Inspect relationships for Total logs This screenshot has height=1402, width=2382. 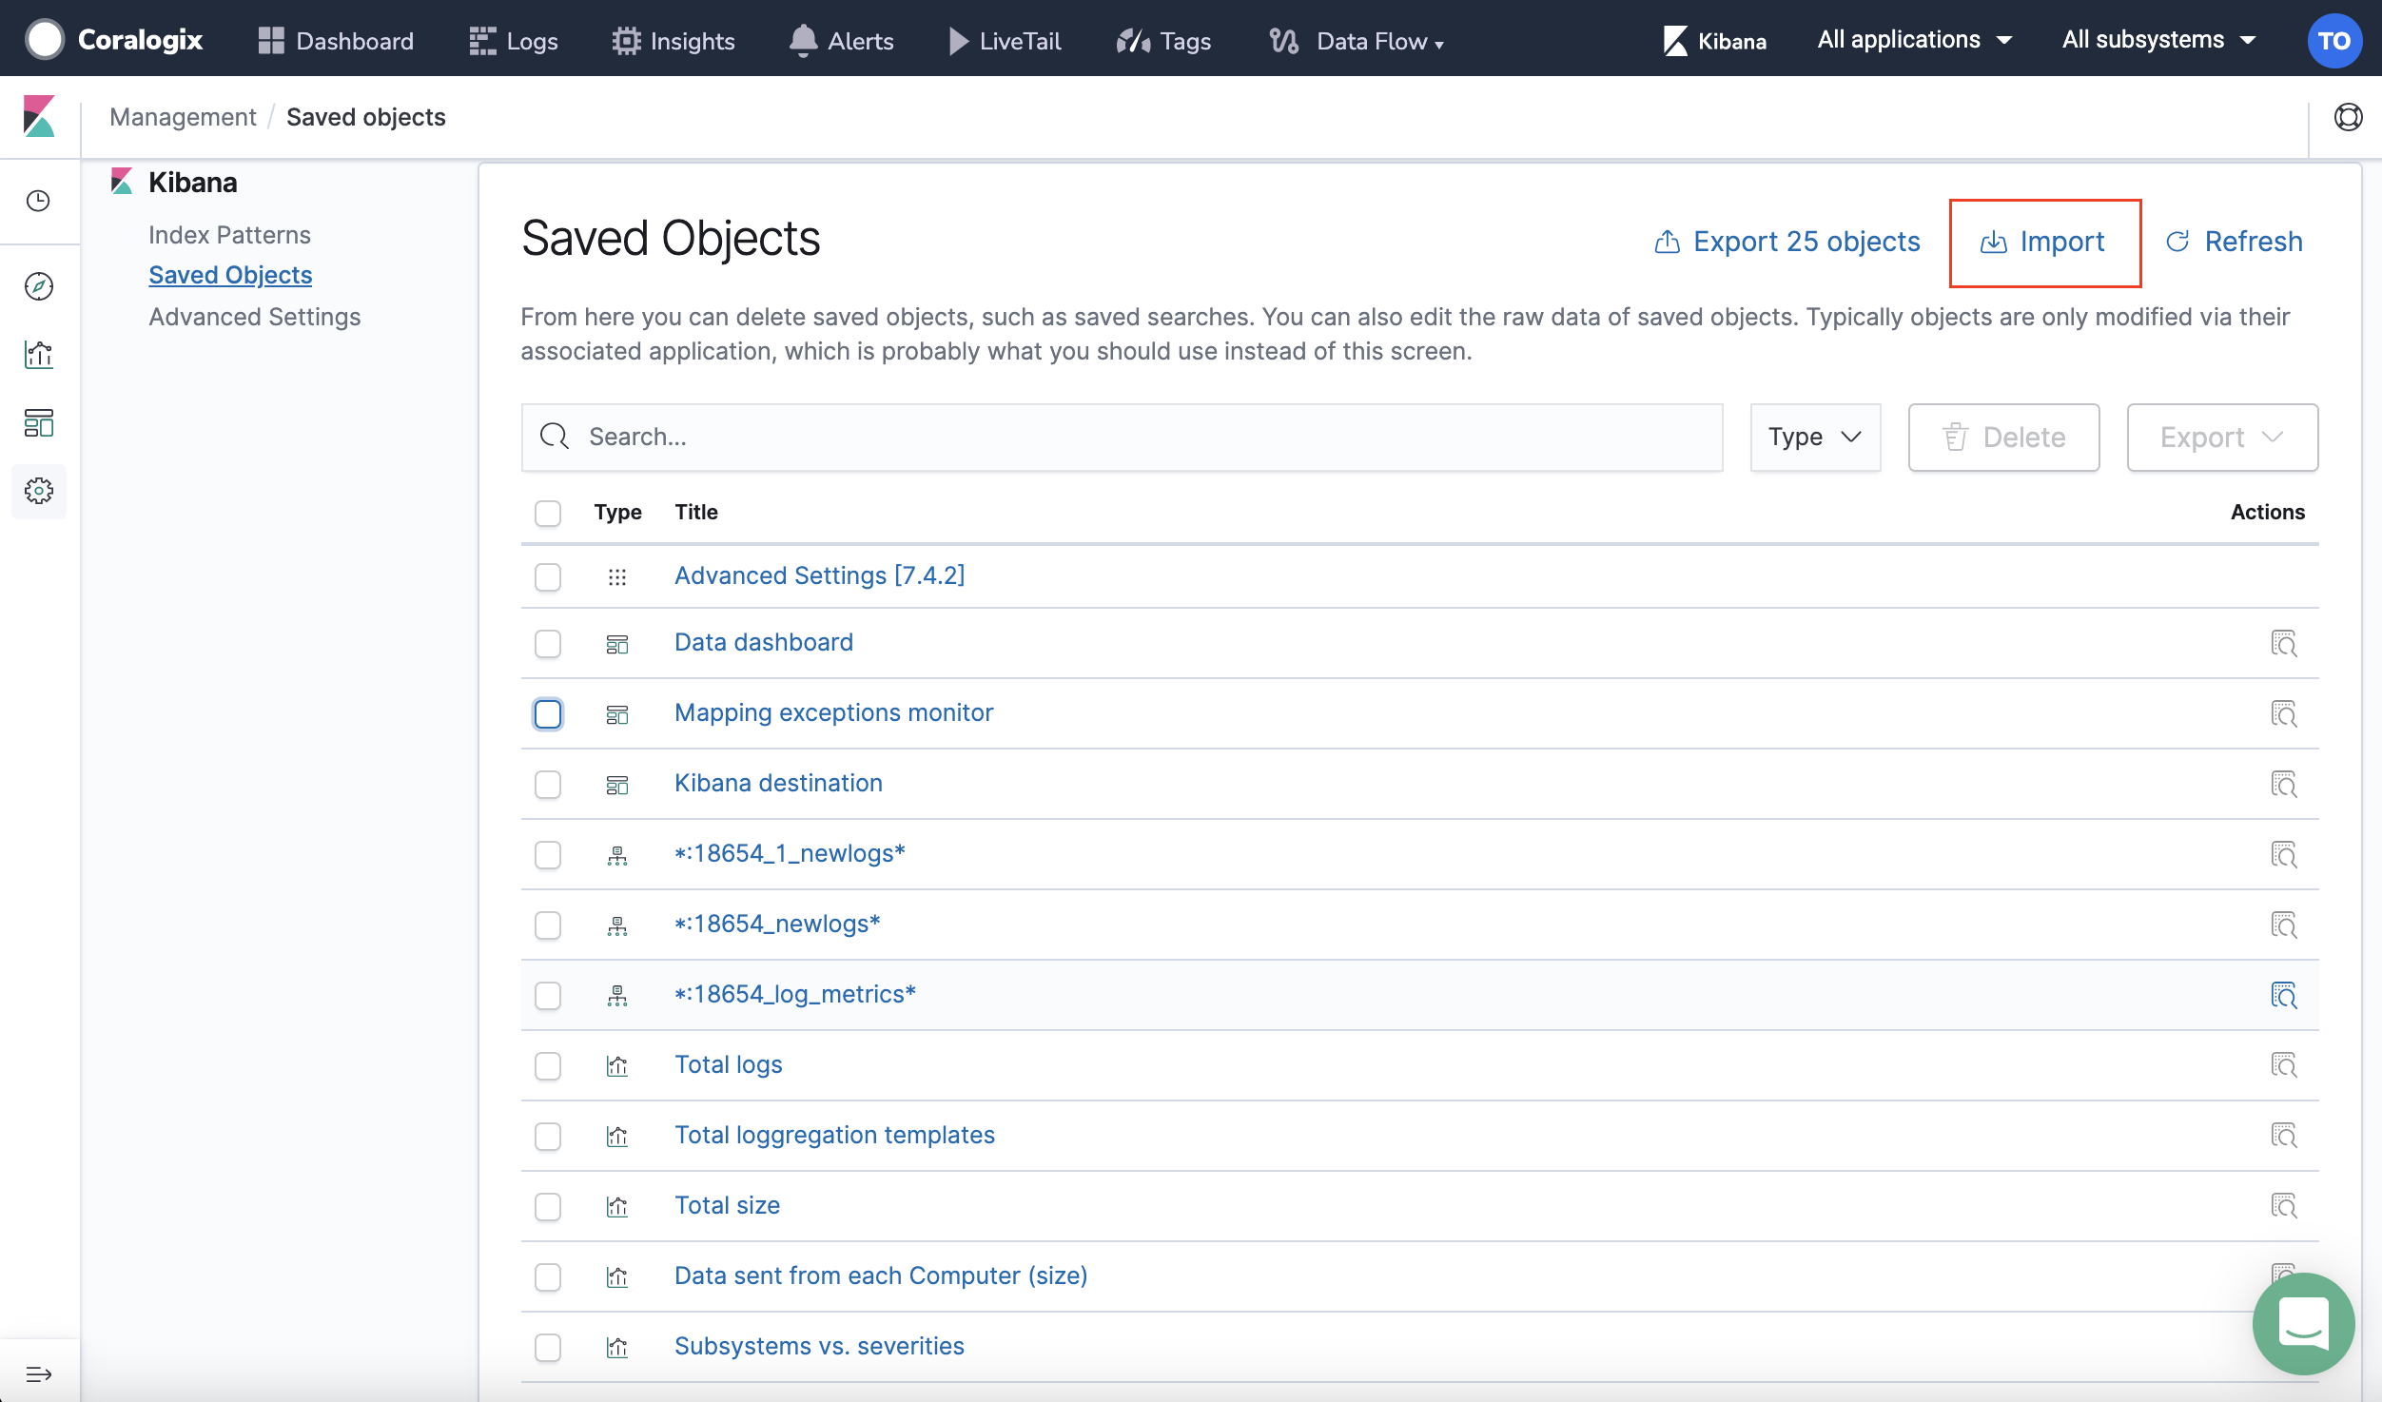2284,1065
